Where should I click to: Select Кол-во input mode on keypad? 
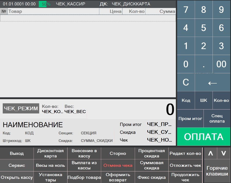coord(222,100)
